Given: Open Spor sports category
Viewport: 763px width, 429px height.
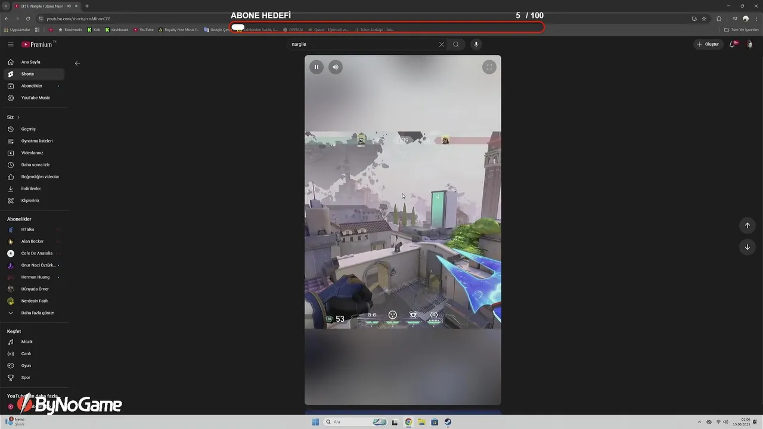Looking at the screenshot, I should (34, 378).
